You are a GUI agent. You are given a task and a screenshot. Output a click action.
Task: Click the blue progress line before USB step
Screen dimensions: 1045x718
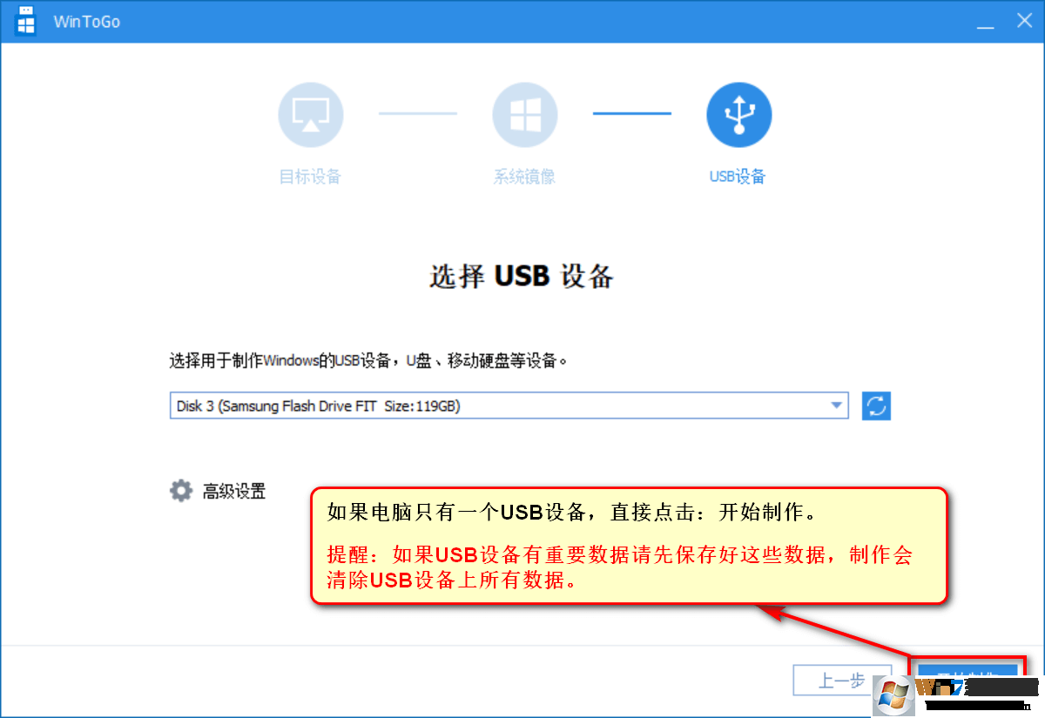(x=632, y=113)
